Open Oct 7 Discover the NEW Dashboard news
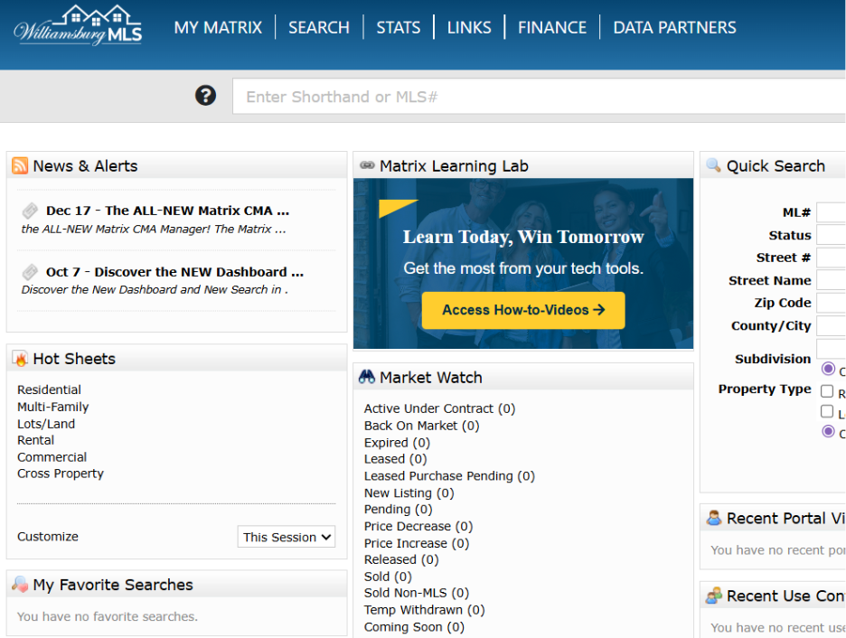The height and width of the screenshot is (638, 846). [x=174, y=271]
